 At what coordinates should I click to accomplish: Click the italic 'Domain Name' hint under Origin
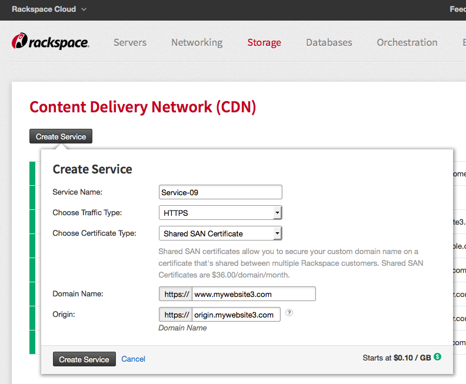pyautogui.click(x=182, y=328)
